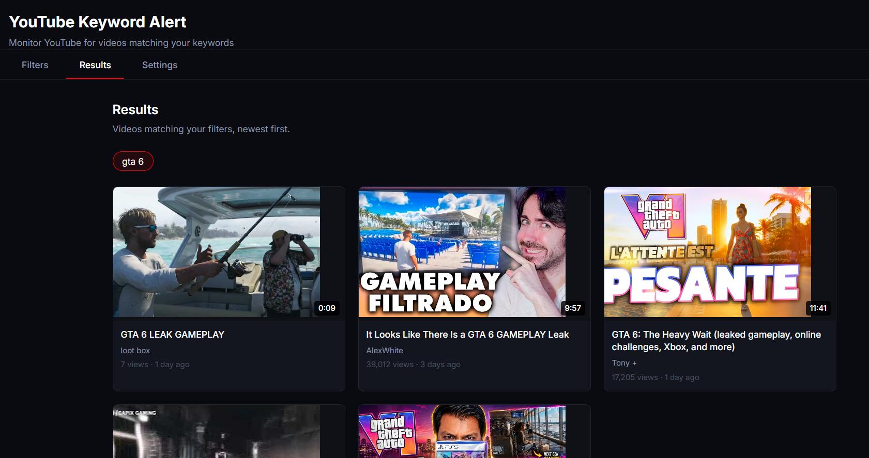Click the 17,205 views · 1 day ago text
The width and height of the screenshot is (869, 458).
pyautogui.click(x=655, y=377)
